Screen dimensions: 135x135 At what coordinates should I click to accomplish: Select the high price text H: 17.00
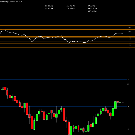[x=71, y=6]
